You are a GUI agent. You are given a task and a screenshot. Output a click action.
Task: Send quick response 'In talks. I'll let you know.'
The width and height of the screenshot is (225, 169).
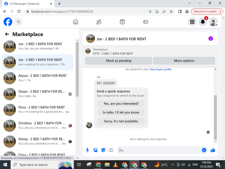(121, 112)
